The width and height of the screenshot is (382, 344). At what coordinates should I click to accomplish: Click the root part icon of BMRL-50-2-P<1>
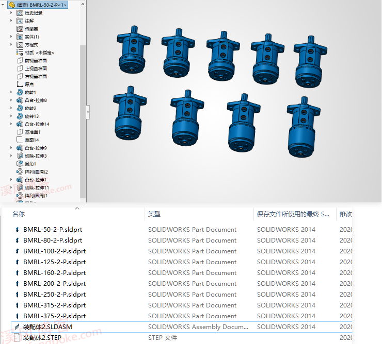point(12,5)
